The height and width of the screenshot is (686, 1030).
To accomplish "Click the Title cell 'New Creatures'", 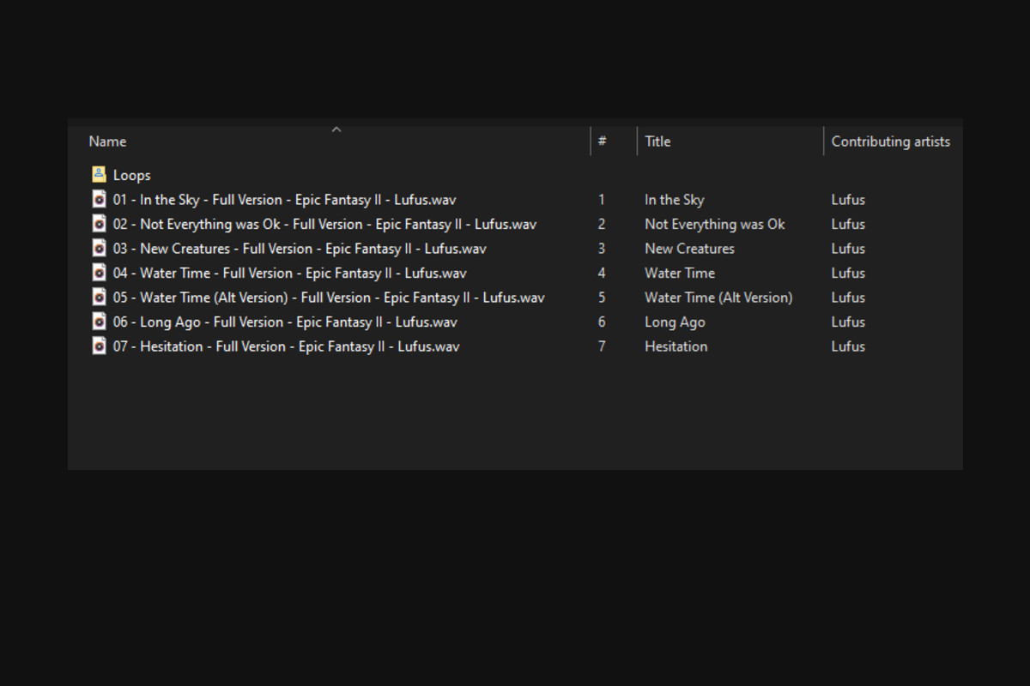I will [x=689, y=249].
